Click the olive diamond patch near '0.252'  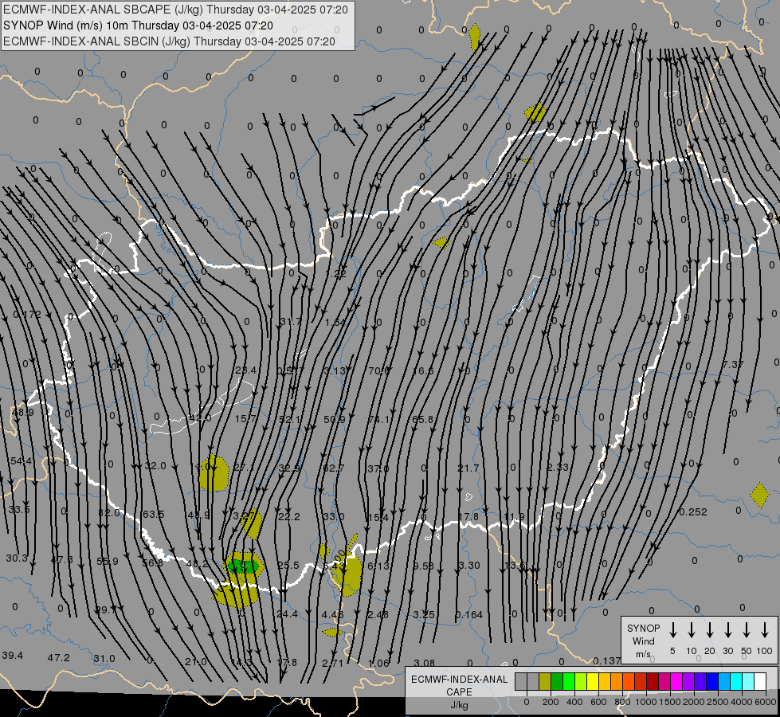click(759, 495)
